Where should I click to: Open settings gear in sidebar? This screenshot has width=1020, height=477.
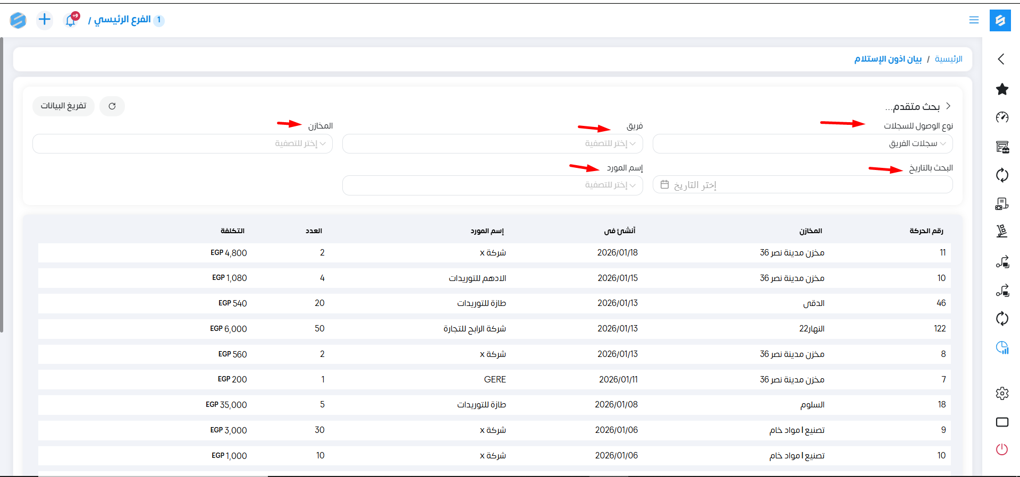[x=1002, y=394]
